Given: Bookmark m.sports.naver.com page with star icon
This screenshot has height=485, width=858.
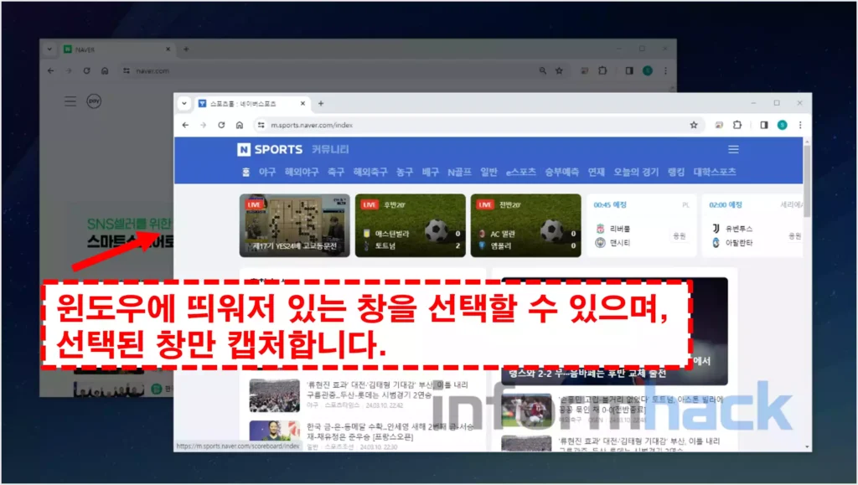Looking at the screenshot, I should (694, 125).
